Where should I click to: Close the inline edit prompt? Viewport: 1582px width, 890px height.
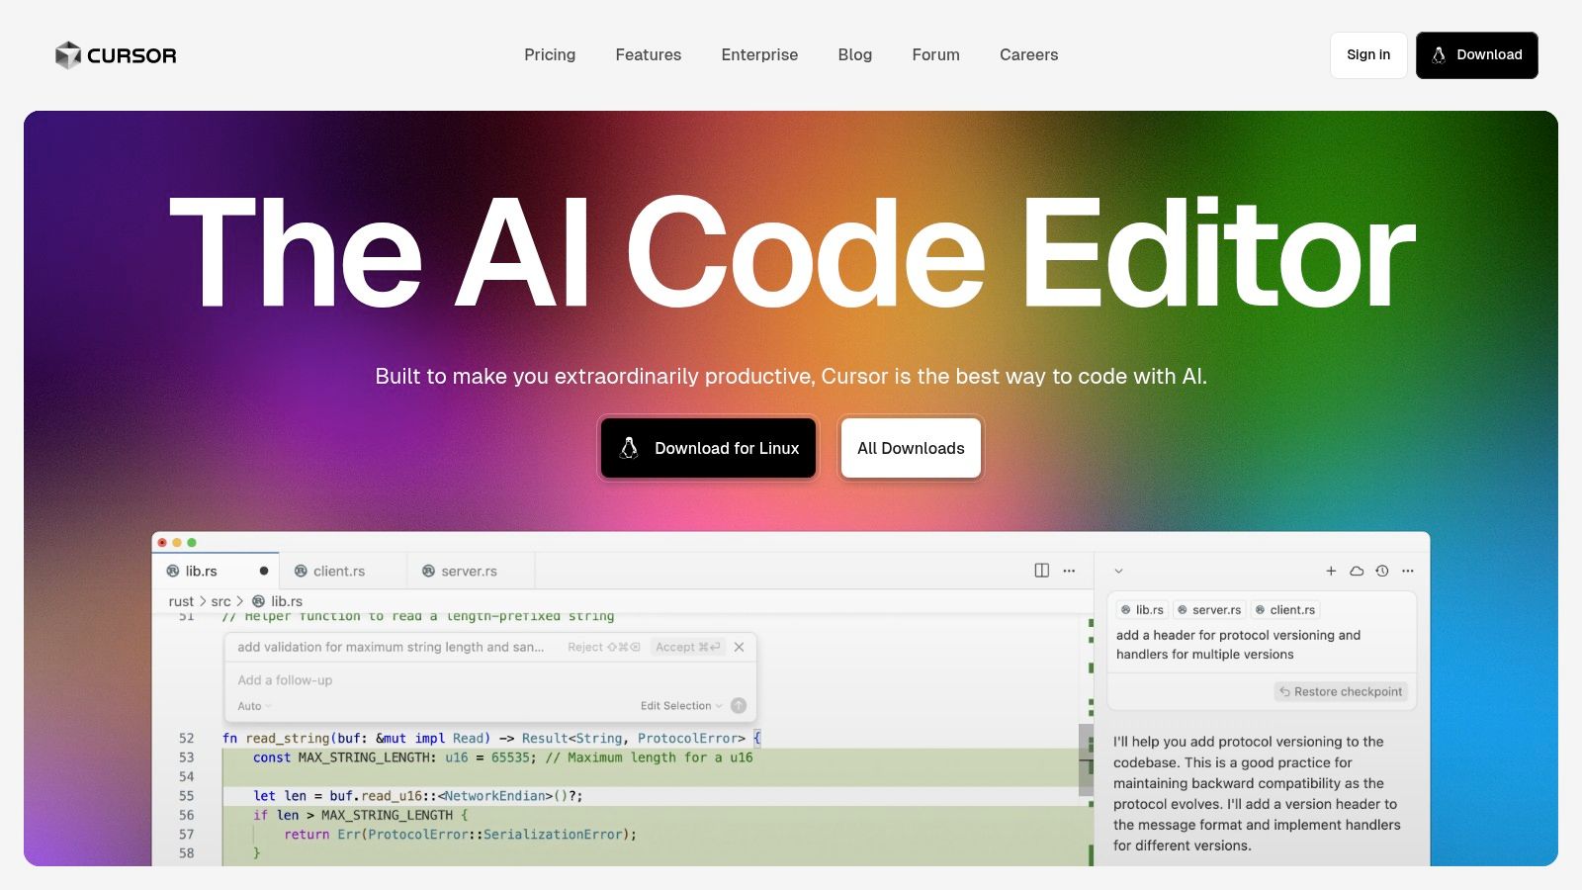739,647
